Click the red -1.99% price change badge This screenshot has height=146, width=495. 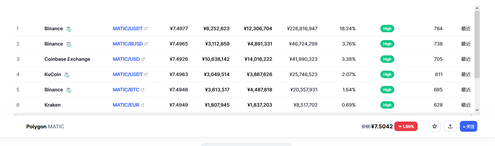pyautogui.click(x=406, y=126)
